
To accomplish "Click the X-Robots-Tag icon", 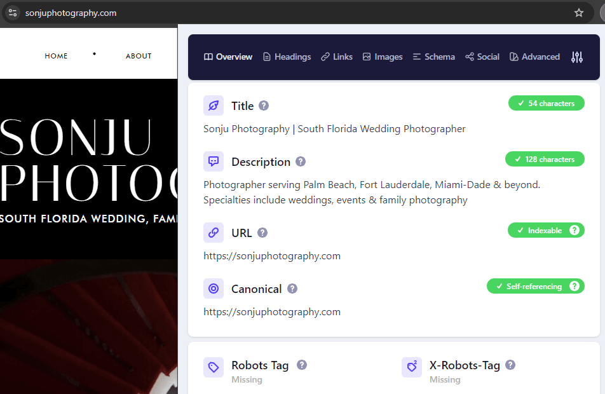I will point(412,367).
